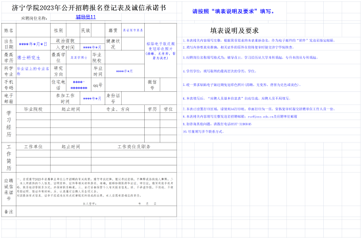Click the empty field right of 'qq号'
Image resolution: width=362 pixels, height=239 pixels.
pyautogui.click(x=124, y=85)
